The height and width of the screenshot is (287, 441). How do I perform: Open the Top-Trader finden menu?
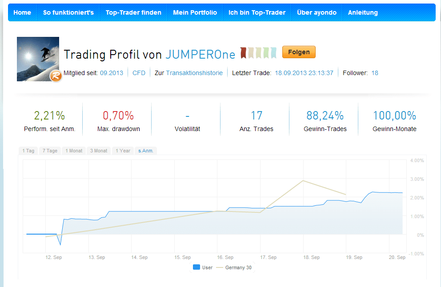tap(133, 12)
